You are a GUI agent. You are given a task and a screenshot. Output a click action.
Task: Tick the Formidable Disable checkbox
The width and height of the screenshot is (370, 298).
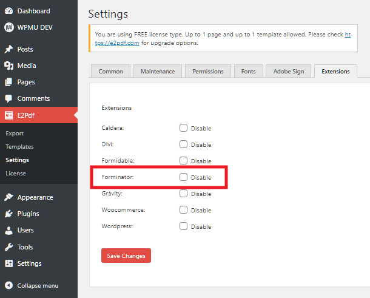tap(183, 161)
